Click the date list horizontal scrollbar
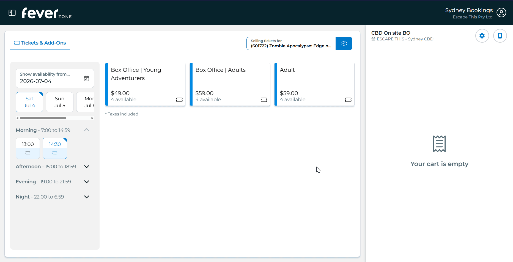The image size is (513, 262). click(x=43, y=118)
